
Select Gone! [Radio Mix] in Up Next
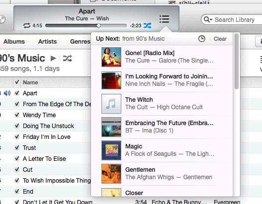(x=162, y=57)
